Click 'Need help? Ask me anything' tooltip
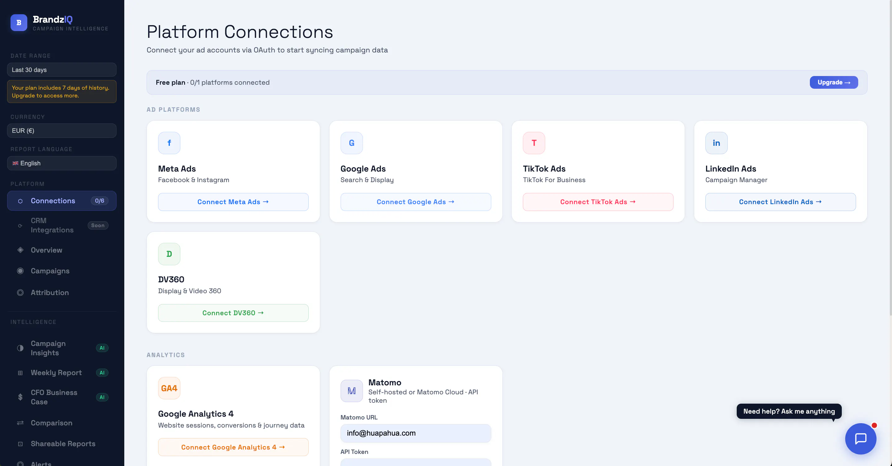The height and width of the screenshot is (466, 892). tap(789, 411)
